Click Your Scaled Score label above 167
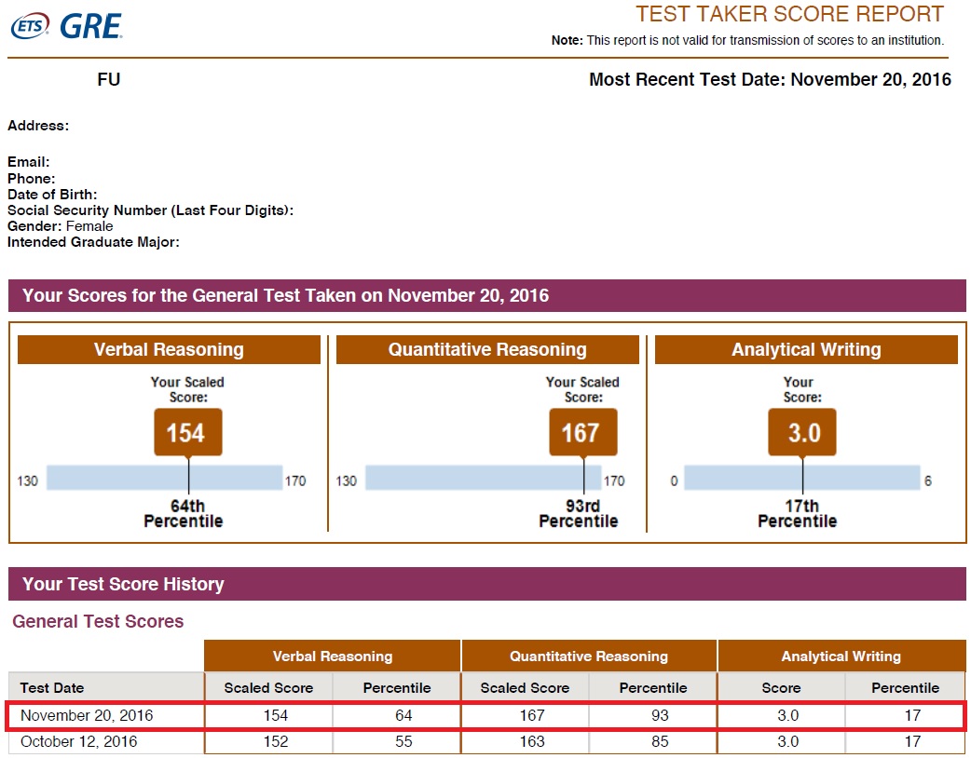The width and height of the screenshot is (971, 758). pyautogui.click(x=582, y=390)
